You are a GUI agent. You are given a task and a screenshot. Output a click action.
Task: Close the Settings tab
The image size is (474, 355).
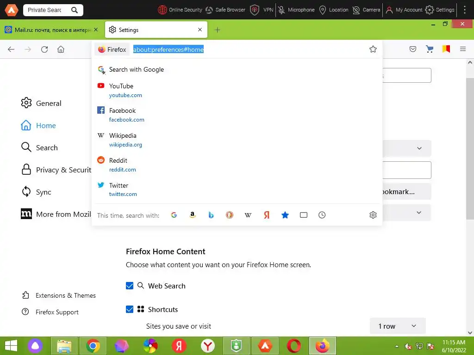pyautogui.click(x=200, y=30)
